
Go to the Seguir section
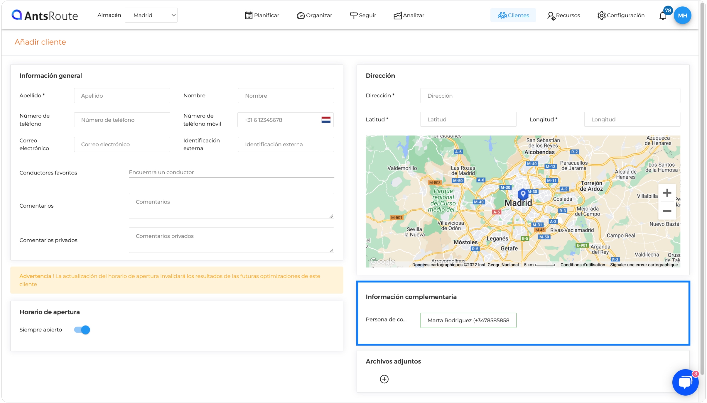363,15
